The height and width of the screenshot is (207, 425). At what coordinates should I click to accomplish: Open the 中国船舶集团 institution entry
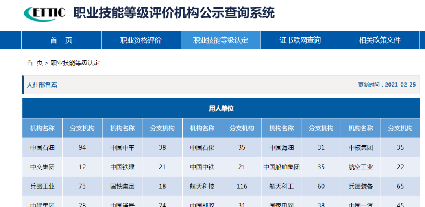click(281, 167)
